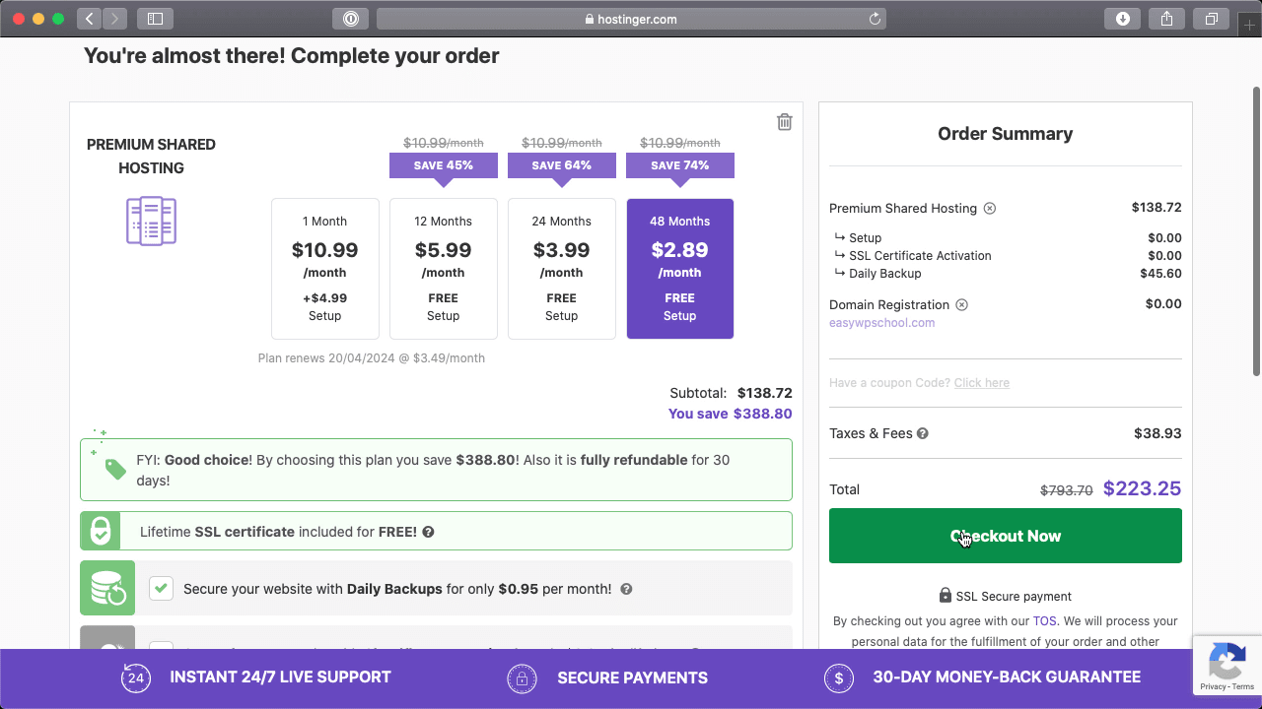
Task: Remove Domain Registration via the x icon
Action: (962, 305)
